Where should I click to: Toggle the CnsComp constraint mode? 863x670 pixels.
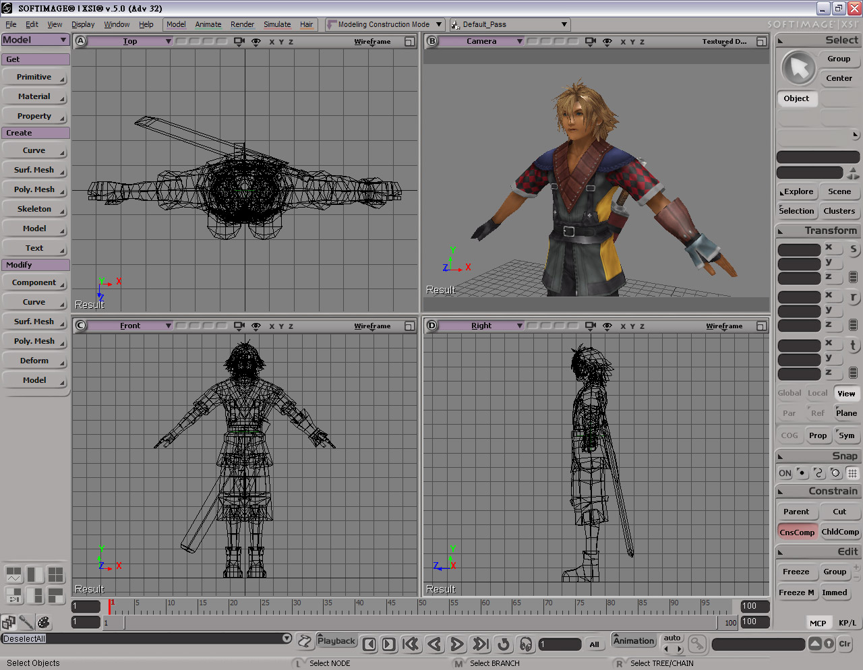click(x=797, y=532)
